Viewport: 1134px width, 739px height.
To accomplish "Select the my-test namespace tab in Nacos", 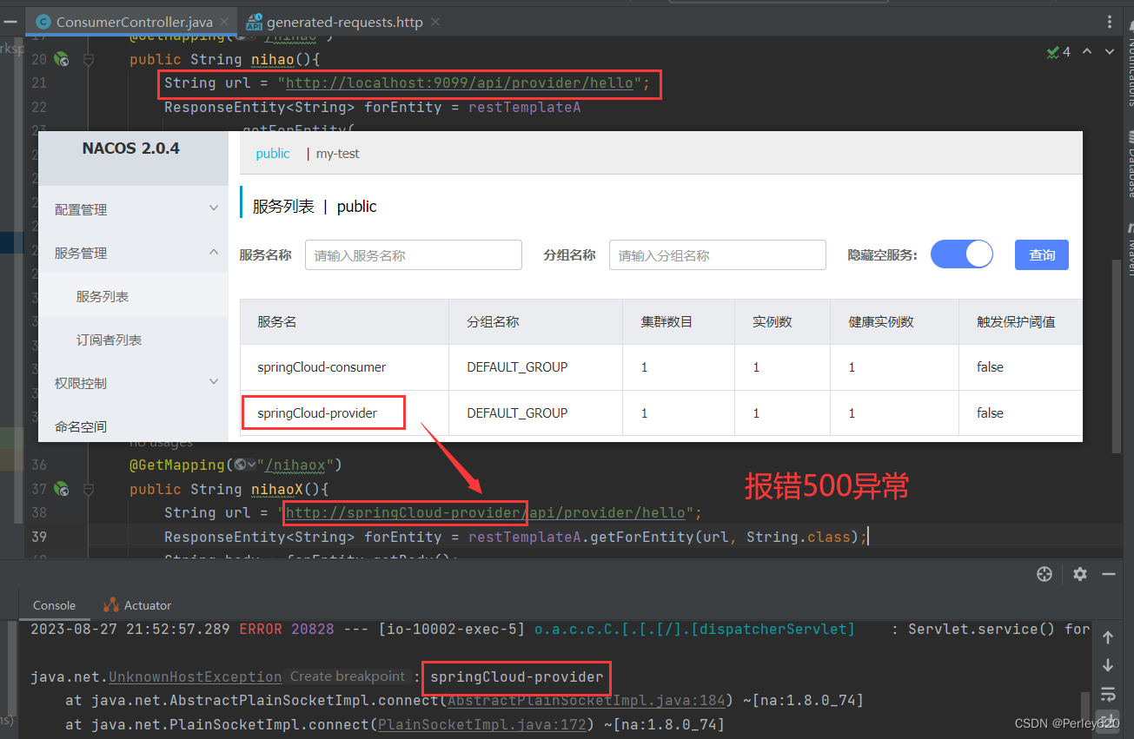I will click(x=338, y=154).
